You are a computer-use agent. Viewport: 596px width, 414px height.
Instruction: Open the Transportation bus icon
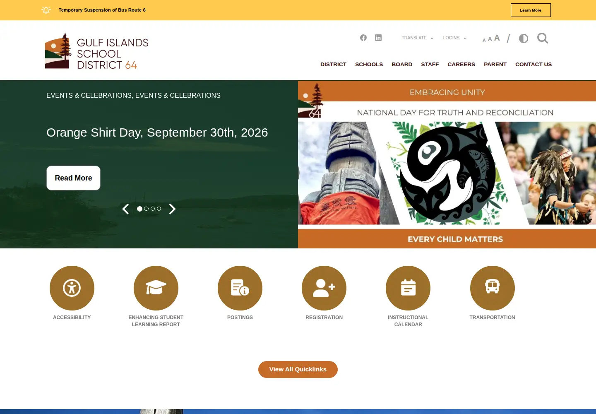pos(493,288)
